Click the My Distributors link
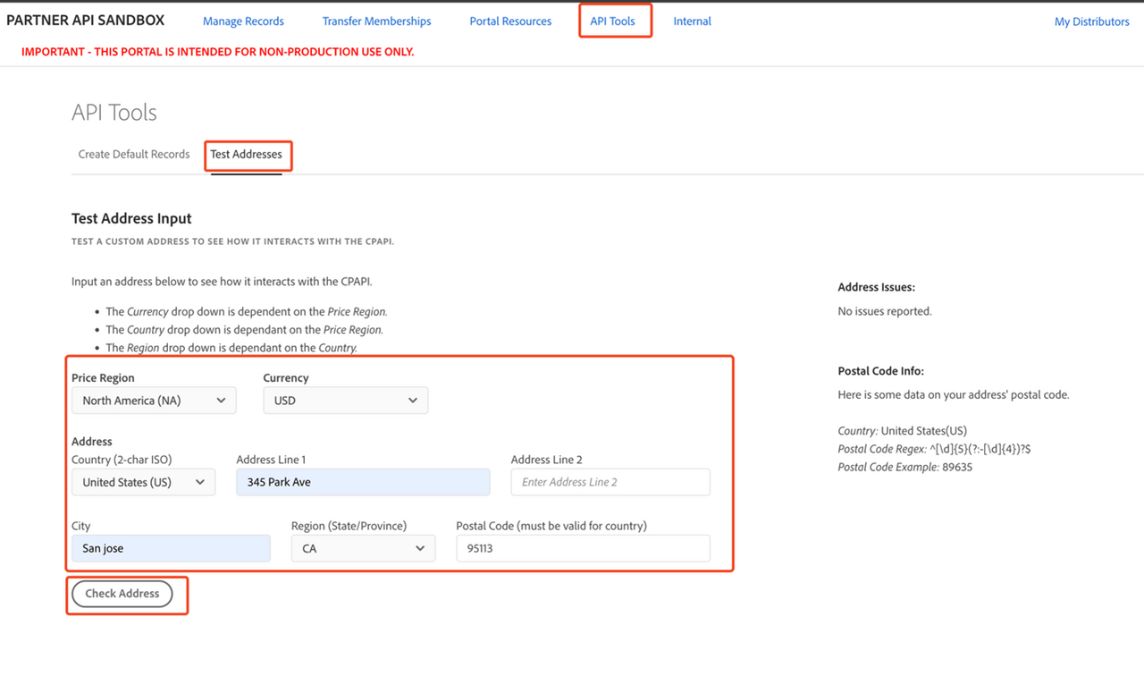This screenshot has height=693, width=1144. [x=1091, y=21]
